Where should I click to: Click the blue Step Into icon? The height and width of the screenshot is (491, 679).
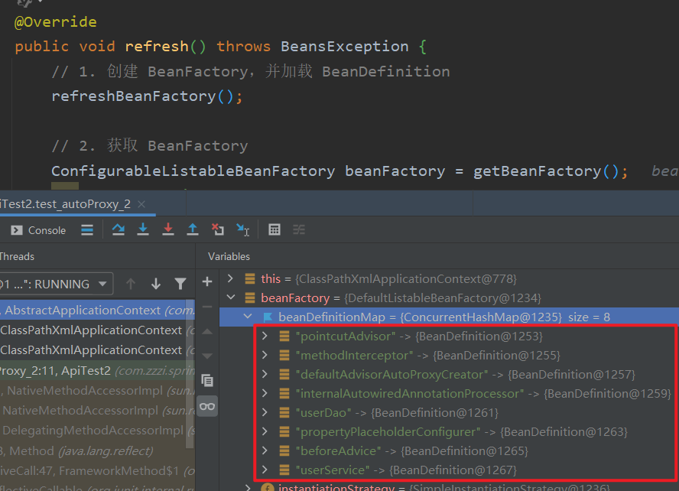pyautogui.click(x=142, y=229)
